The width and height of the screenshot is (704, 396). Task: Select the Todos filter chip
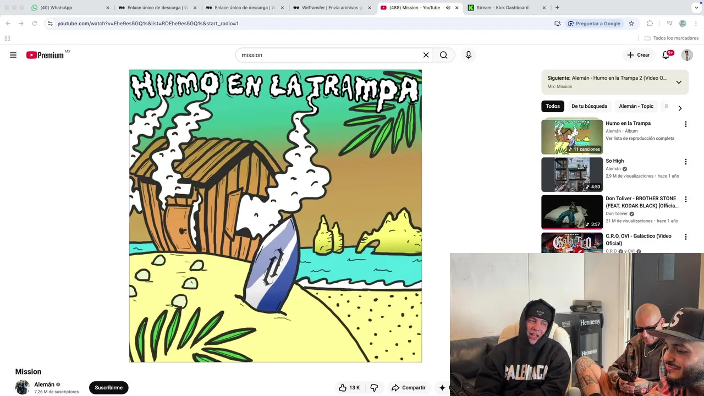[x=553, y=106]
